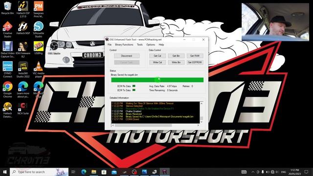
Task: Click the green status progress bar
Action: [157, 80]
